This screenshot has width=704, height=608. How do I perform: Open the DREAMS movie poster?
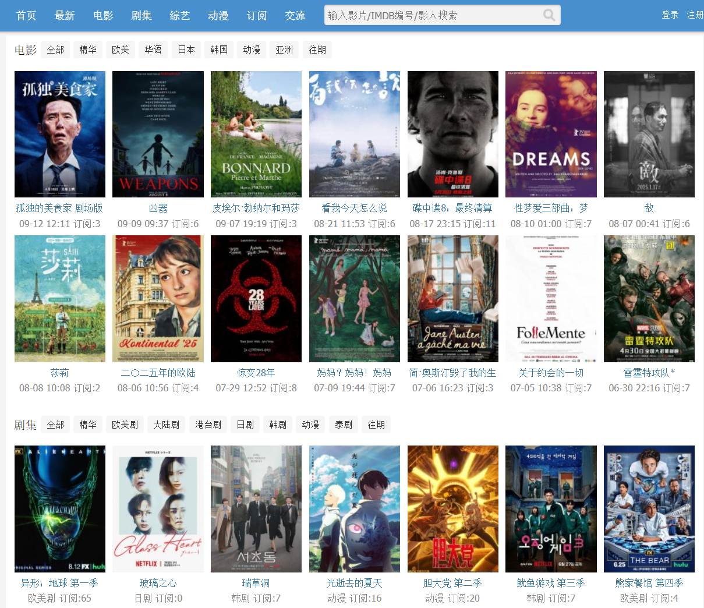[x=551, y=135]
